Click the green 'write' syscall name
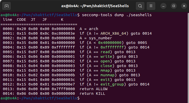Screen dimensions: 189x103 coord(105,56)
